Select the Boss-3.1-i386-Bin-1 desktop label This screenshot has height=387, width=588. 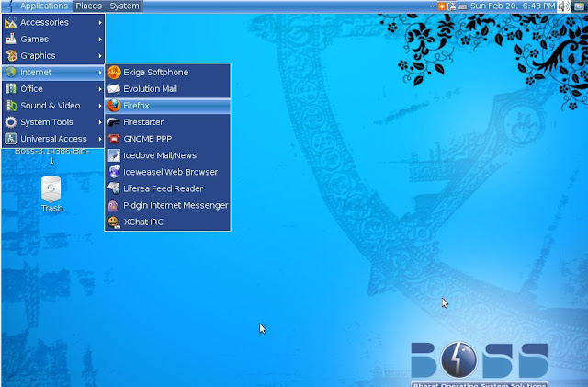pyautogui.click(x=51, y=155)
